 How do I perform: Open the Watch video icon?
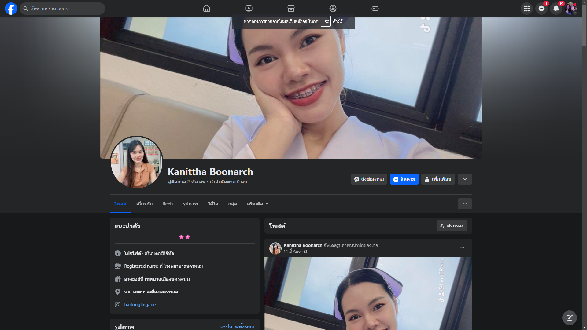(249, 9)
